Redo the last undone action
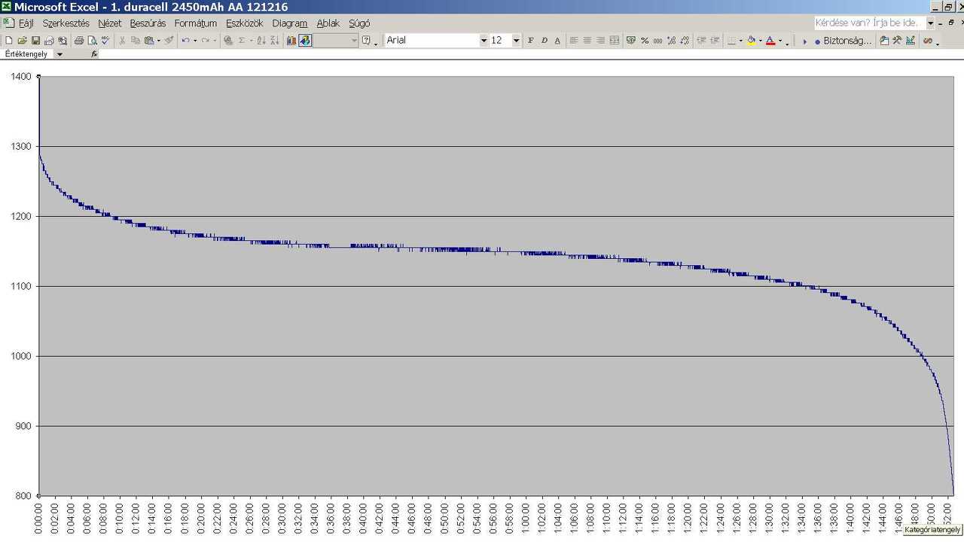Screen dimensions: 964x542 [205, 41]
